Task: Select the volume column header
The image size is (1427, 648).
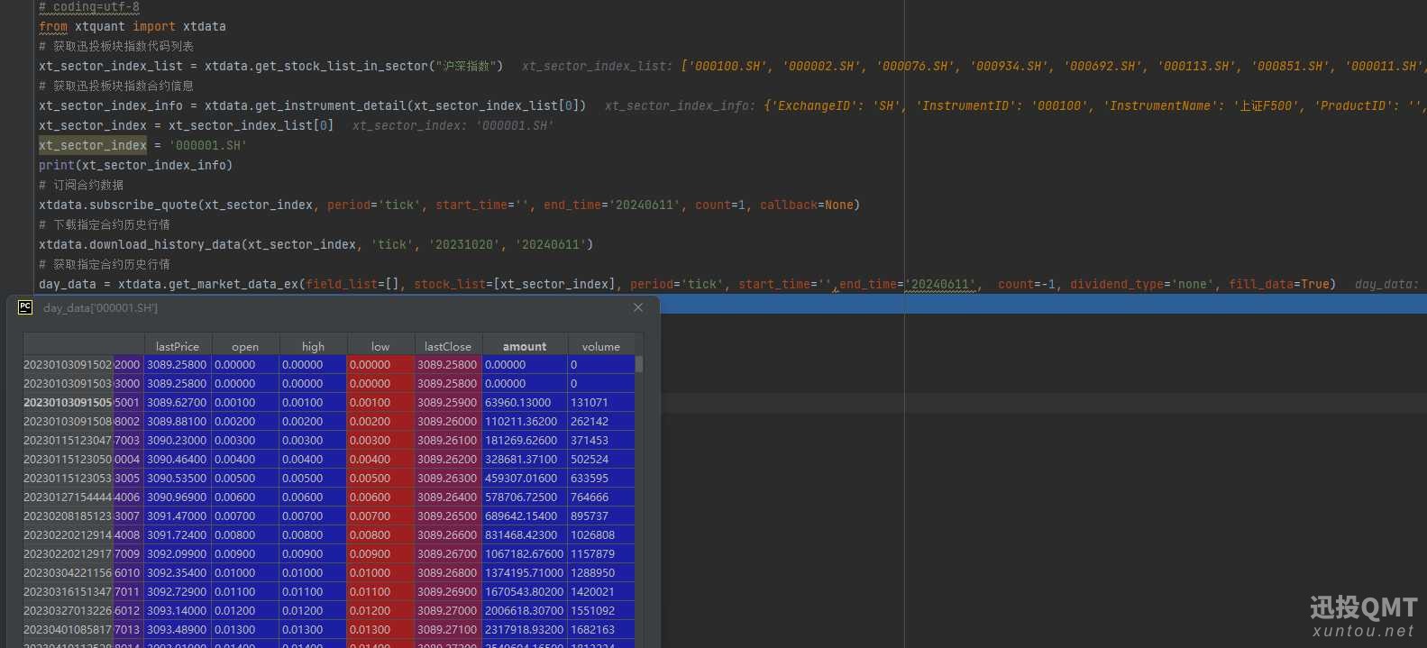Action: [x=600, y=346]
